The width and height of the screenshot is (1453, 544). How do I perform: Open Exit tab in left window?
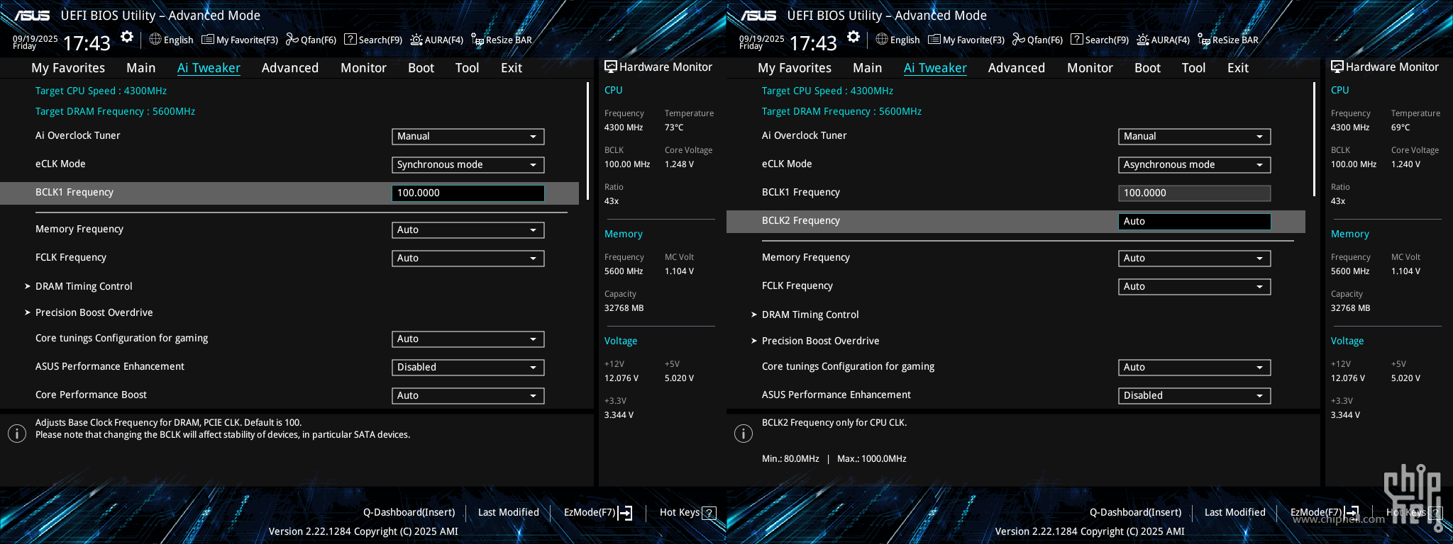(512, 68)
